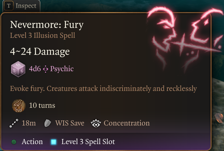The image size is (224, 151).
Task: Click the Concentration eye icon
Action: pyautogui.click(x=96, y=123)
